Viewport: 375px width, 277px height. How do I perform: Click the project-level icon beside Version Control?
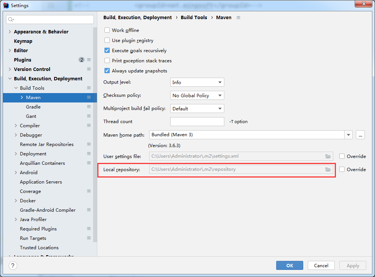[x=89, y=69]
